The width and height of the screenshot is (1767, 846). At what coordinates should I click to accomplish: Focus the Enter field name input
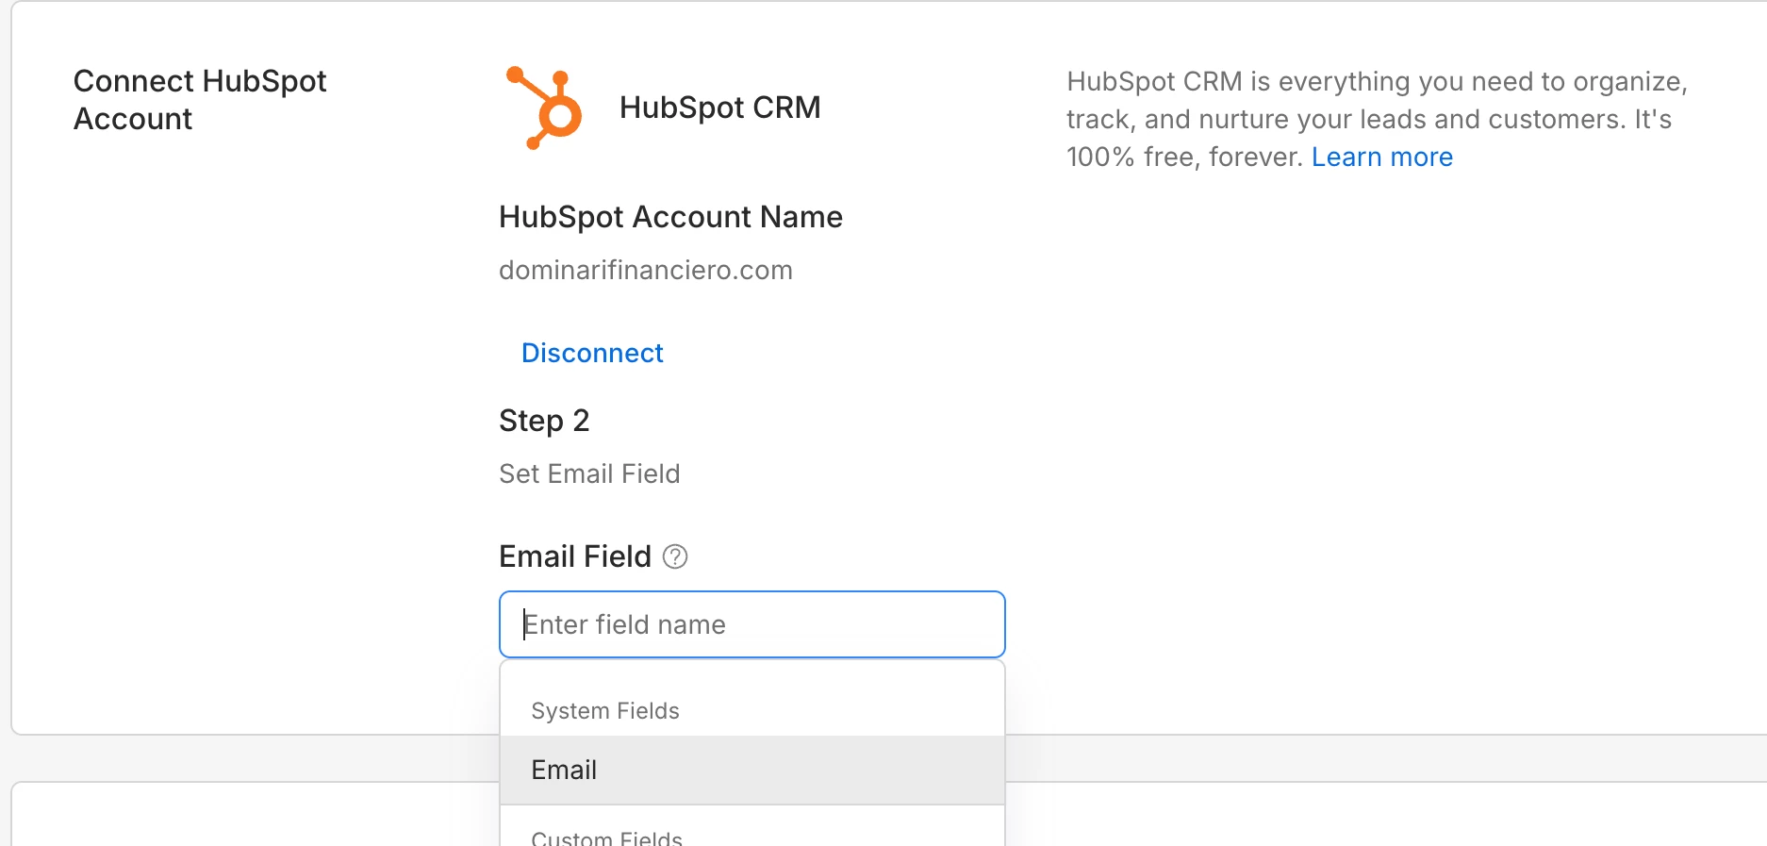pyautogui.click(x=752, y=624)
